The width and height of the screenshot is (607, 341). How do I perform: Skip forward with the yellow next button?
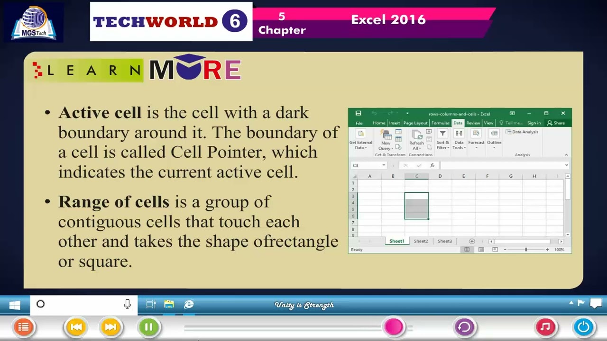pos(110,327)
